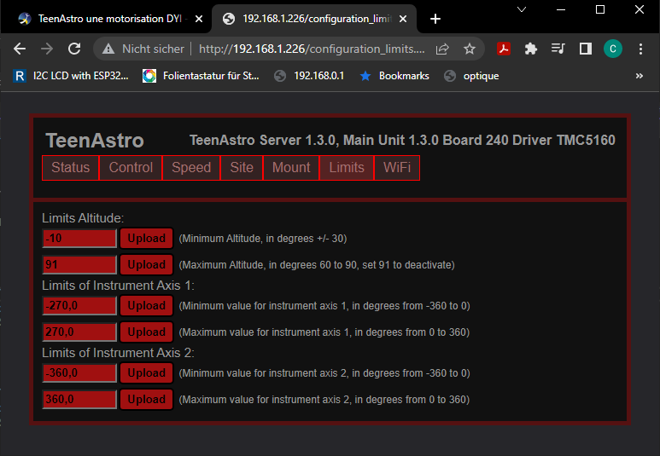Click the maximum altitude field showing 91

(x=79, y=265)
